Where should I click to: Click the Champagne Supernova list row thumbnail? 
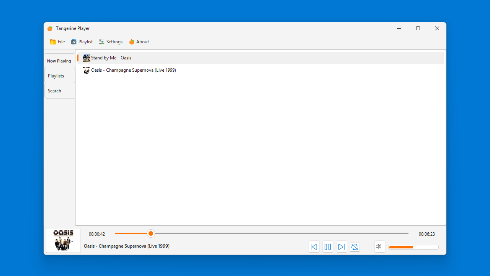87,70
